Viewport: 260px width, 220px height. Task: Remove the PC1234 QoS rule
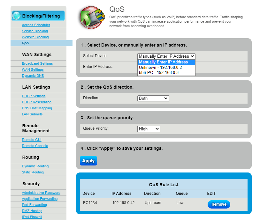click(219, 204)
